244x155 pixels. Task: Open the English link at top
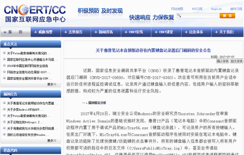point(216,9)
